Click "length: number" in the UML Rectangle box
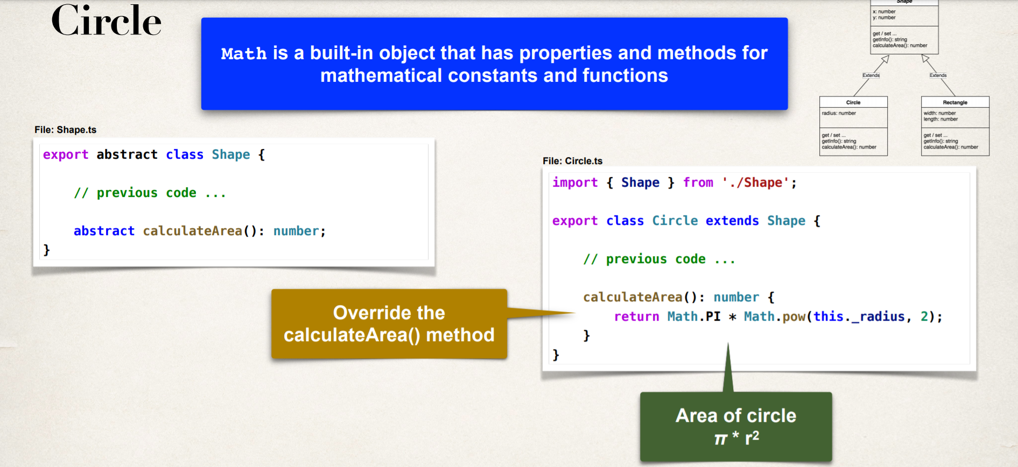The image size is (1018, 467). click(x=940, y=119)
